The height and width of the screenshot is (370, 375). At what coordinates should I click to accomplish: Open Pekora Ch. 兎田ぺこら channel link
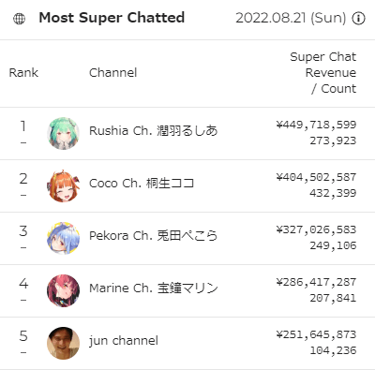point(154,236)
